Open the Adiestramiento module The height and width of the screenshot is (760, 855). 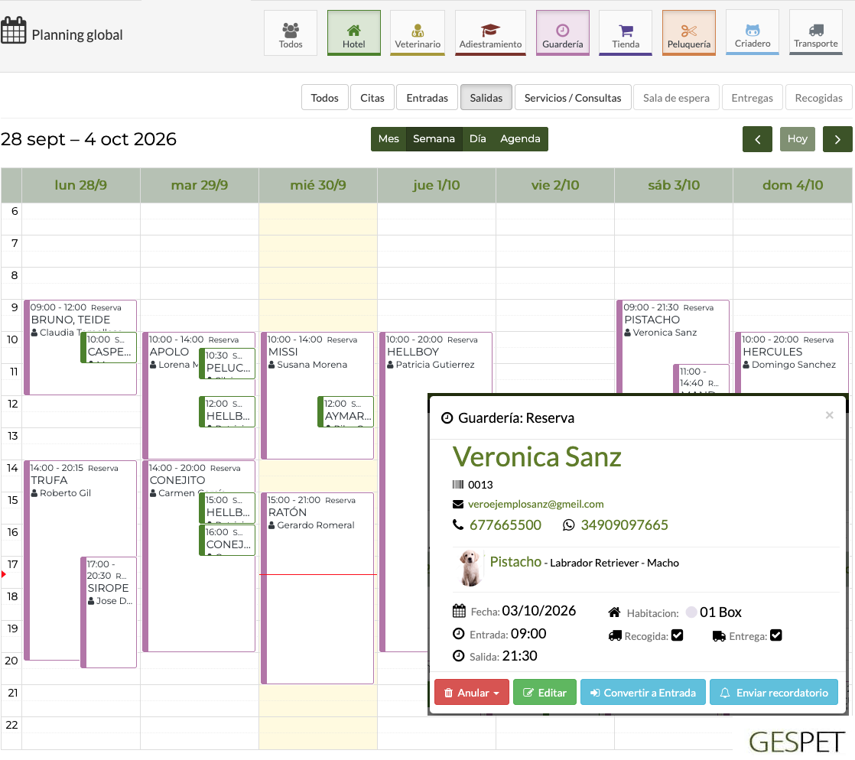point(490,33)
